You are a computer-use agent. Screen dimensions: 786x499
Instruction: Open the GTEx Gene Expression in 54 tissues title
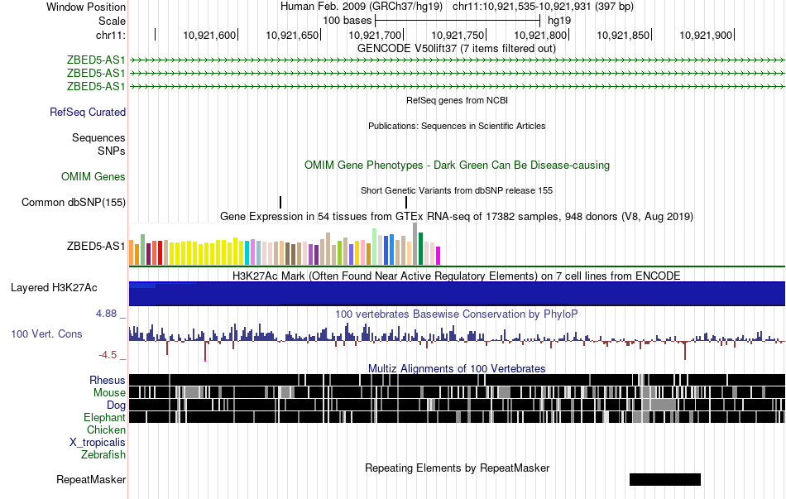pos(457,216)
